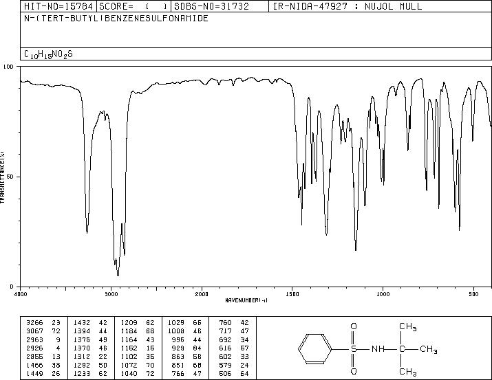Click the 2000 wavenumber axis label
This screenshot has width=492, height=380.
[x=202, y=294]
